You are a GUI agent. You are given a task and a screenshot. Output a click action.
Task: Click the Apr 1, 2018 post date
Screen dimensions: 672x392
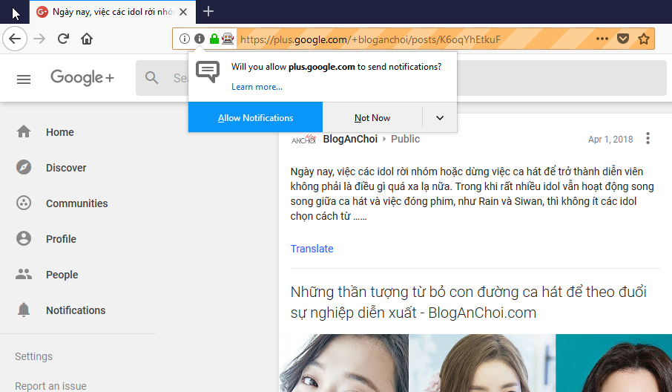point(610,140)
